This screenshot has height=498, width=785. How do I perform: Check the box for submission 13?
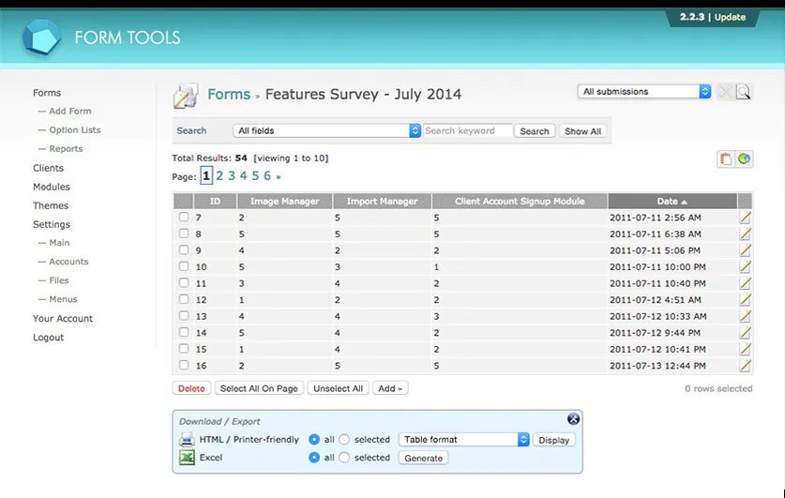184,316
